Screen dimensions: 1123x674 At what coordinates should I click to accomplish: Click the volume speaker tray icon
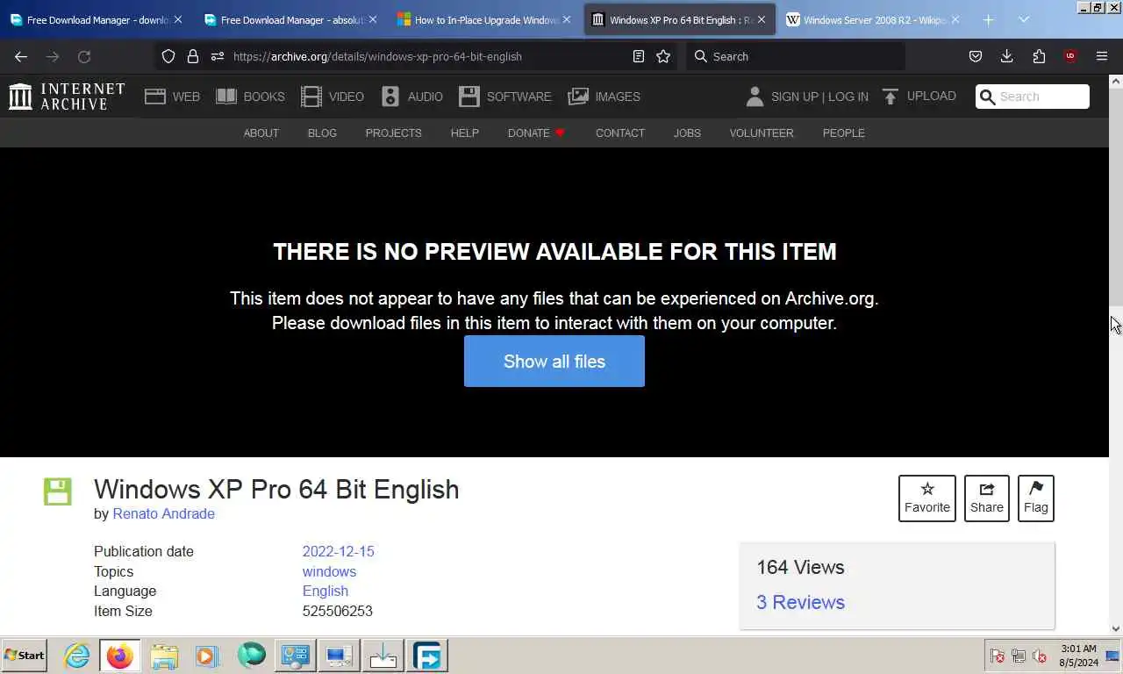click(x=1040, y=656)
